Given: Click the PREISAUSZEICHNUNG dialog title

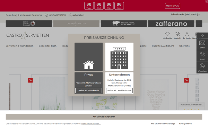Looking at the screenshot, I should [104, 38].
